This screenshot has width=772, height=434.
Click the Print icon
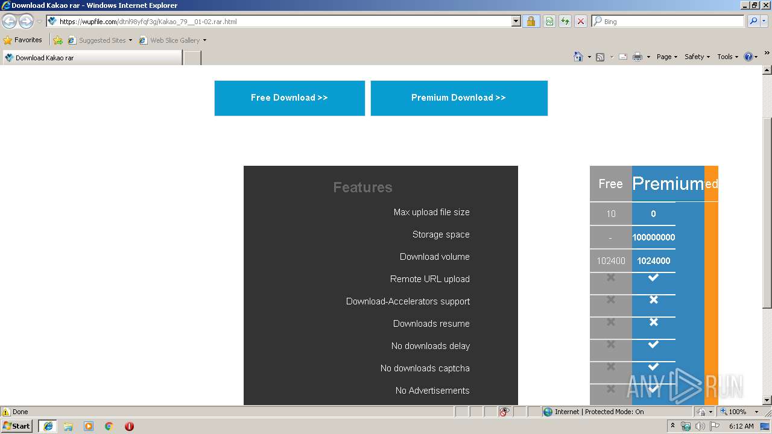coord(637,57)
